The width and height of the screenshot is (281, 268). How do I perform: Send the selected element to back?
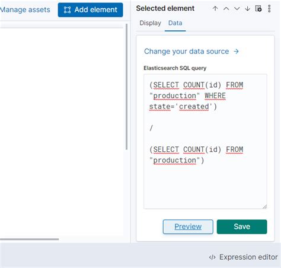coord(247,8)
